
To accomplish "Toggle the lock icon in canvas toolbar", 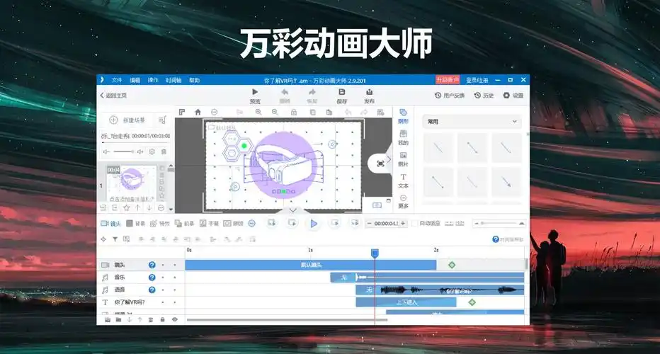I will pos(294,113).
